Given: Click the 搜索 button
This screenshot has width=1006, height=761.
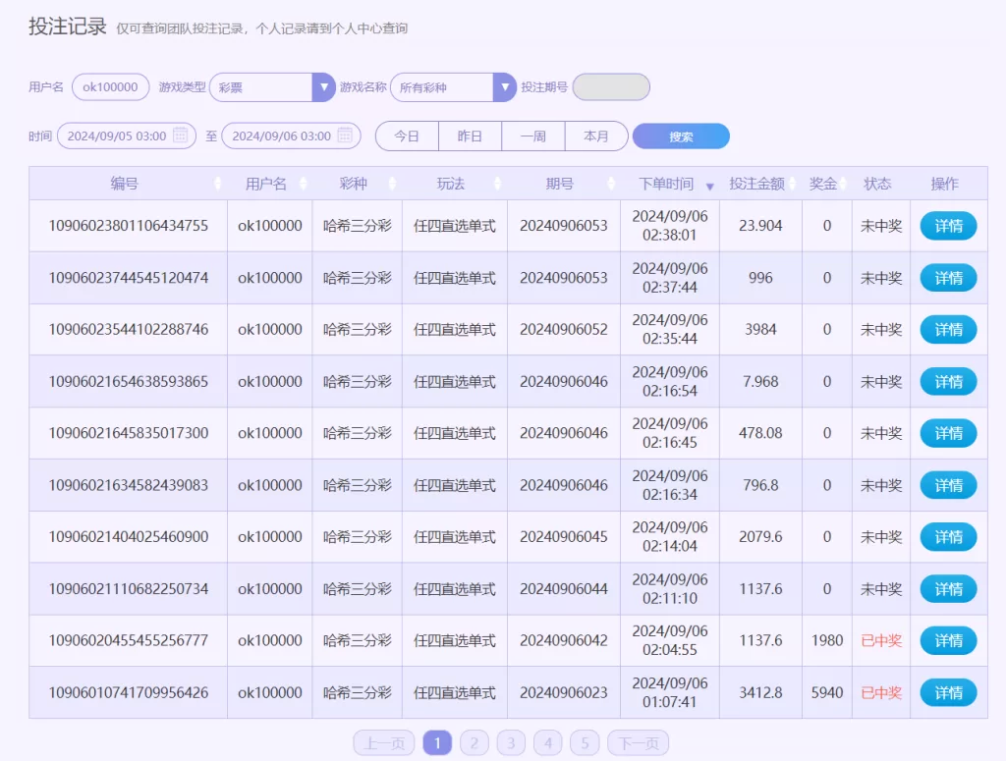Looking at the screenshot, I should pyautogui.click(x=681, y=136).
